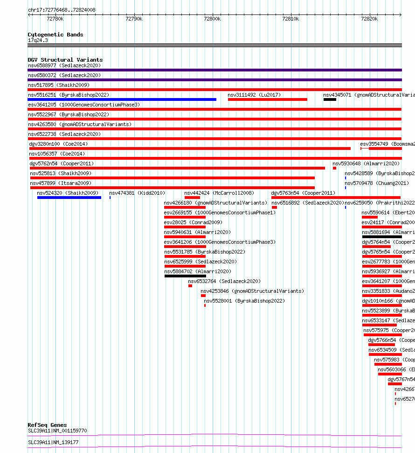Click dgv5765n54 Cooper variant label

(x=388, y=252)
